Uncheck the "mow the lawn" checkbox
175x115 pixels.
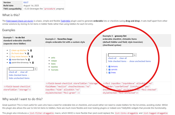coord(10,60)
